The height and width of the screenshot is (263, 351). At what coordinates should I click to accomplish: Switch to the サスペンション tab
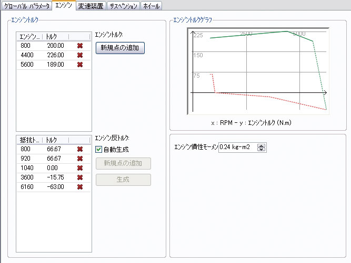123,6
